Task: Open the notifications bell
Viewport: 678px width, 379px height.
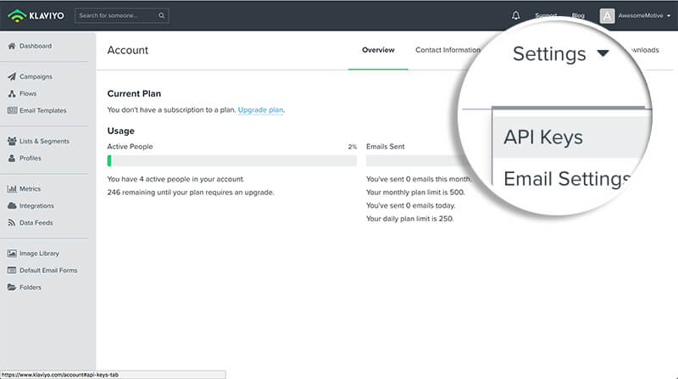Action: click(x=515, y=15)
